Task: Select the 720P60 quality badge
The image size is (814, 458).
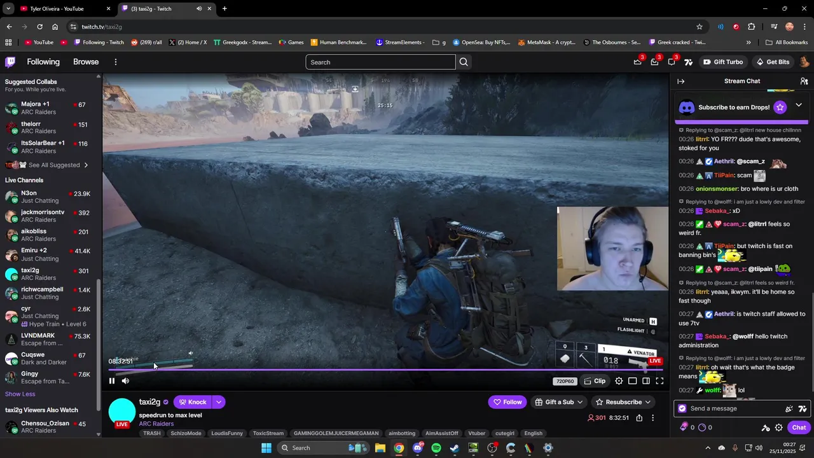Action: tap(565, 381)
